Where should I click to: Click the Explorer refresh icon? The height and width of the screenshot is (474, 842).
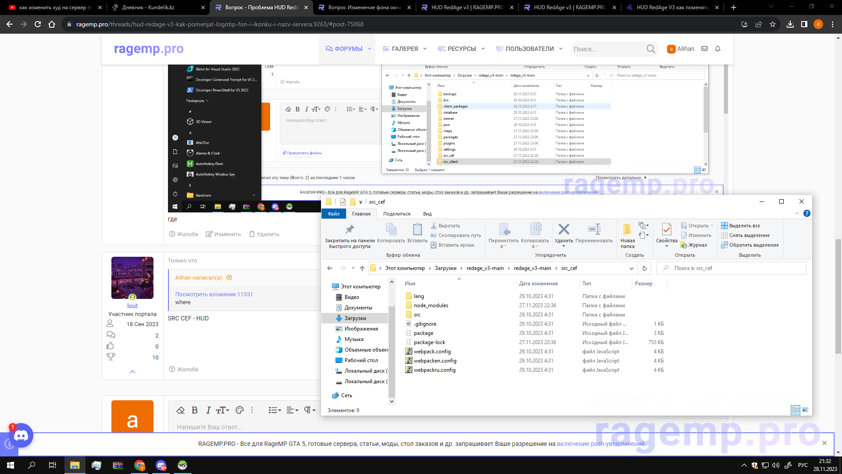click(644, 268)
